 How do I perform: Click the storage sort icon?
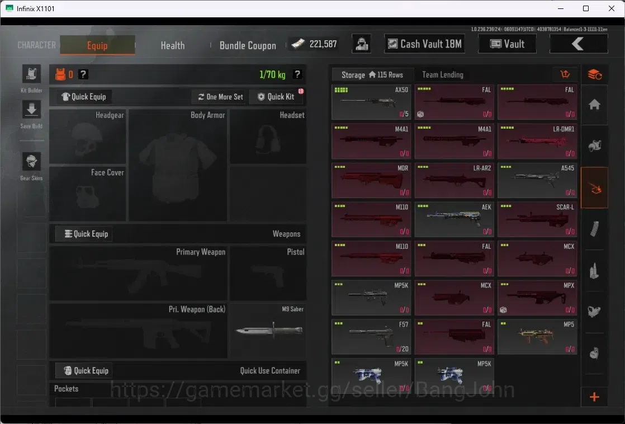565,74
